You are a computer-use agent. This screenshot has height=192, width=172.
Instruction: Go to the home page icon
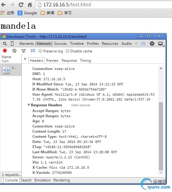pyautogui.click(x=30, y=5)
